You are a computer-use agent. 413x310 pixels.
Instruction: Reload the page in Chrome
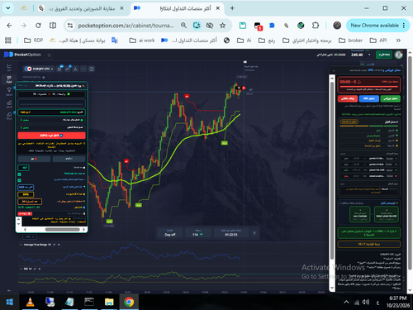click(x=38, y=26)
